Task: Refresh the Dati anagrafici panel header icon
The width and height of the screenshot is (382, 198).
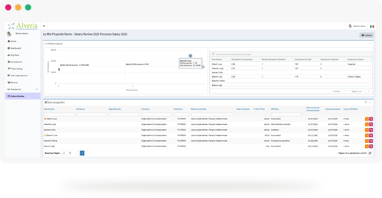Action: (x=365, y=102)
